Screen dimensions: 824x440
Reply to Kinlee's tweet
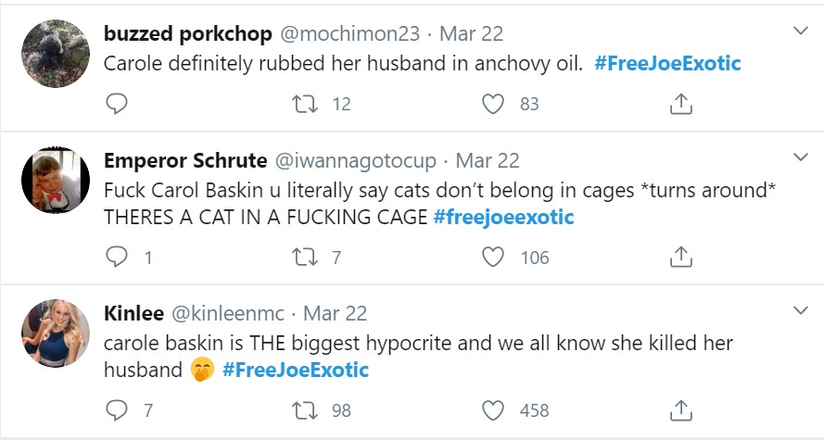116,409
